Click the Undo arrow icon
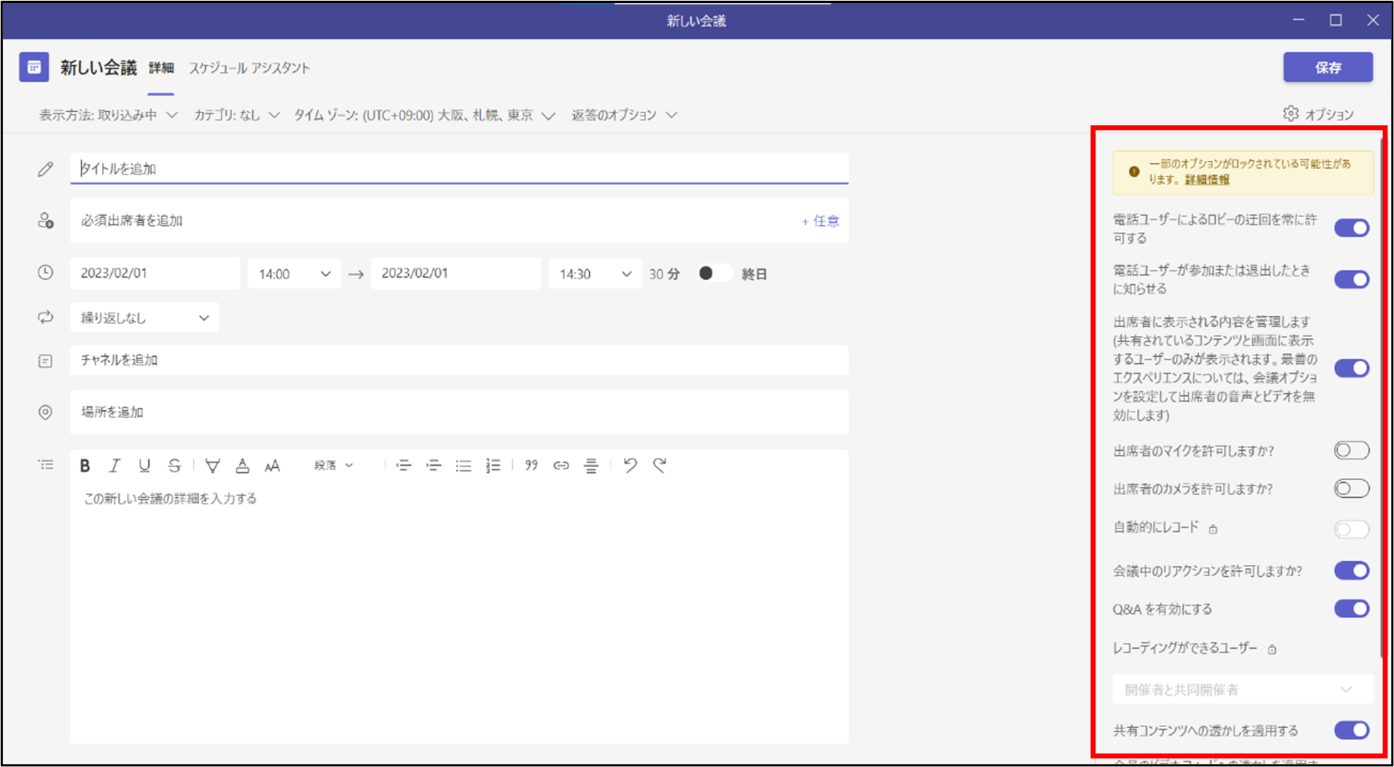1394x767 pixels. click(x=630, y=466)
